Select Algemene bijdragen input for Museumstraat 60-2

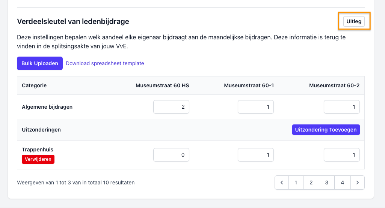click(x=341, y=107)
